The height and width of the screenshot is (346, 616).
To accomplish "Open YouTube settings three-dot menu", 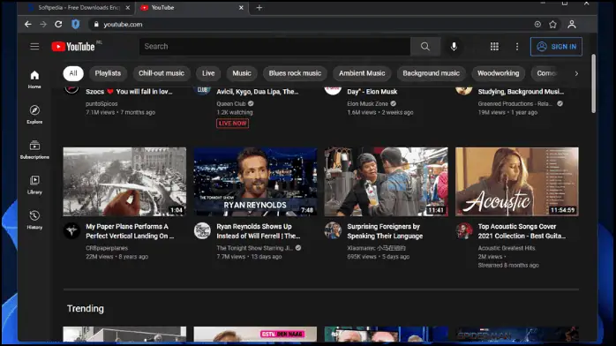I will (517, 47).
